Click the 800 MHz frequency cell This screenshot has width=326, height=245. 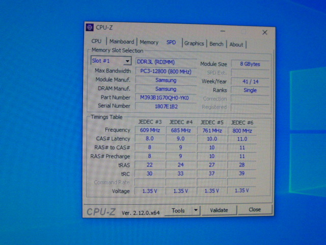pos(242,131)
